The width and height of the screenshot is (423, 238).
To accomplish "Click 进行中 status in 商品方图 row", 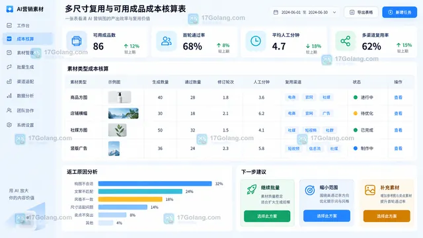I will click(364, 97).
